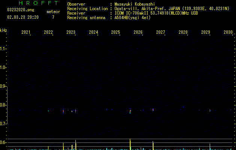Image resolution: width=236 pixels, height=150 pixels.
Task: Click the timestamp 02.03.23 20:20
Action: pyautogui.click(x=23, y=17)
